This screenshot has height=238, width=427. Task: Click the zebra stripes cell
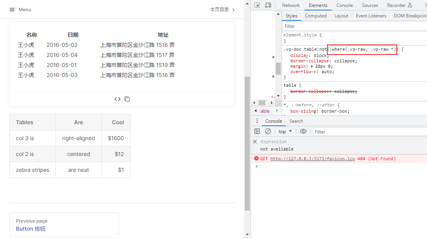(33, 170)
